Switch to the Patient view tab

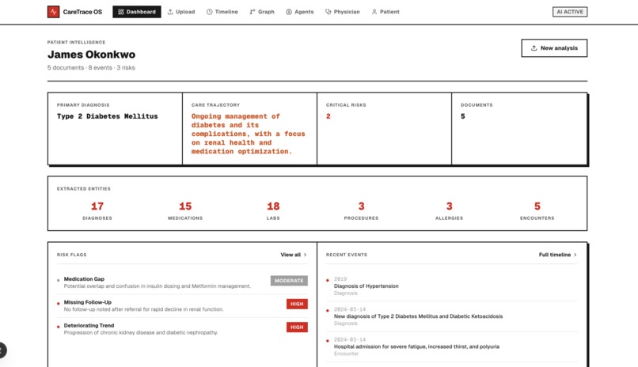point(385,12)
